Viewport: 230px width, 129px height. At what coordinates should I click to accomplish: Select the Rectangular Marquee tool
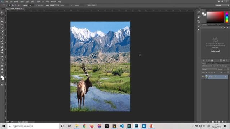(2, 15)
